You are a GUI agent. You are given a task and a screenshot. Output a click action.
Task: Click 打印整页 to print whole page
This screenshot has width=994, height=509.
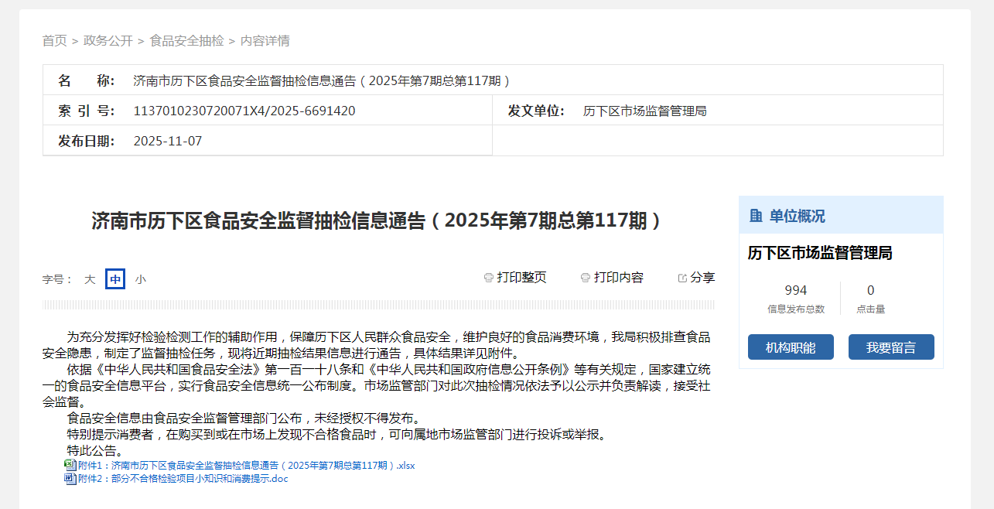pyautogui.click(x=521, y=278)
